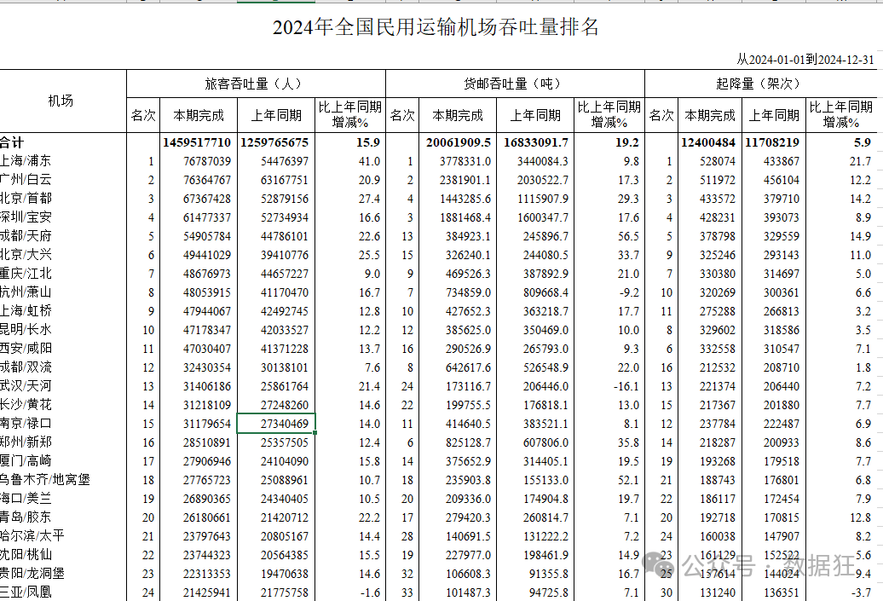The image size is (883, 601).
Task: Click 西安/咸阳 movements value 332558
Action: 718,350
